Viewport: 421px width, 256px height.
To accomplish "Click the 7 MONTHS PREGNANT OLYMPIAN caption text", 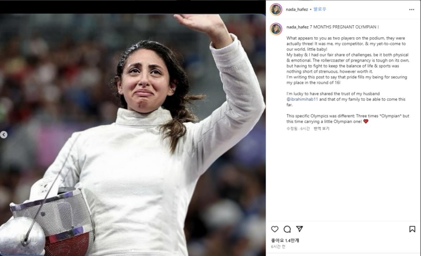I will [344, 27].
